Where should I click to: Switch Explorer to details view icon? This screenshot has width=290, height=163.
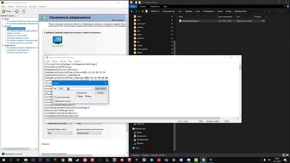pyautogui.click(x=284, y=155)
